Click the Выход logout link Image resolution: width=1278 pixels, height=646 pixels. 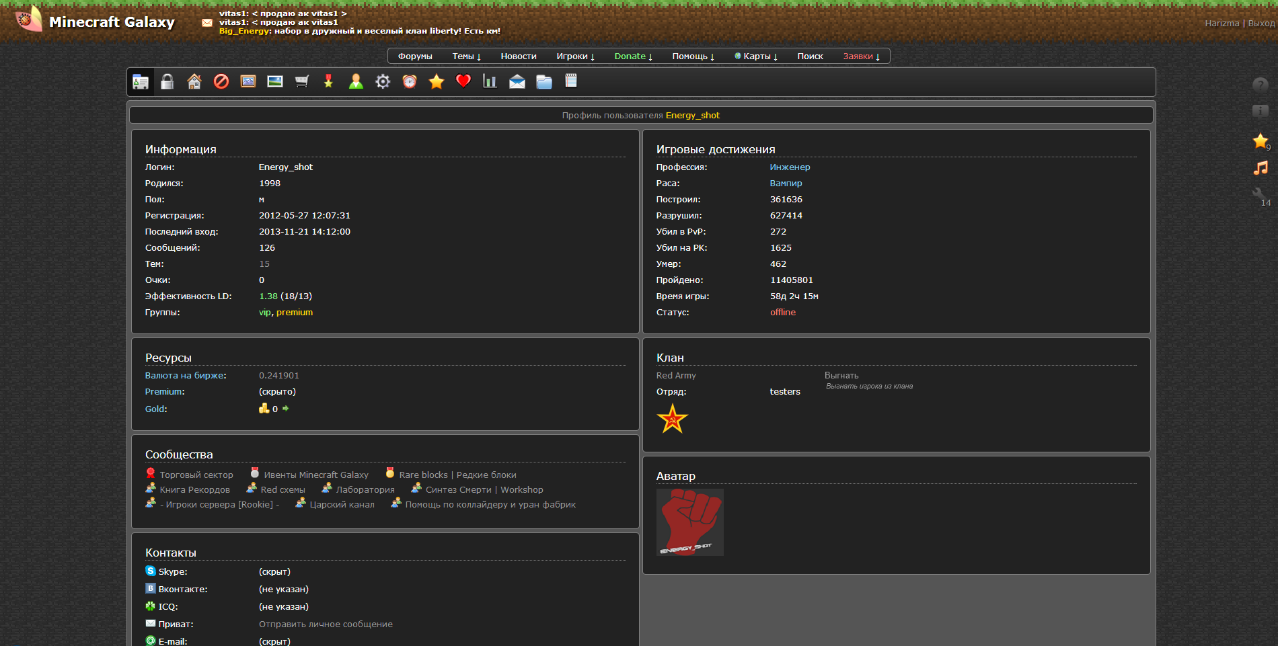(x=1261, y=23)
